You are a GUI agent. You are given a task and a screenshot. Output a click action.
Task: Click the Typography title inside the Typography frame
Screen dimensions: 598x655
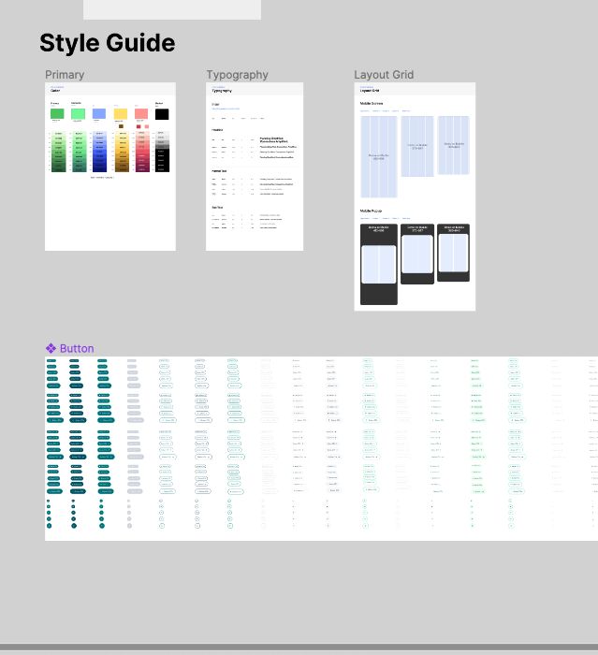coord(222,91)
